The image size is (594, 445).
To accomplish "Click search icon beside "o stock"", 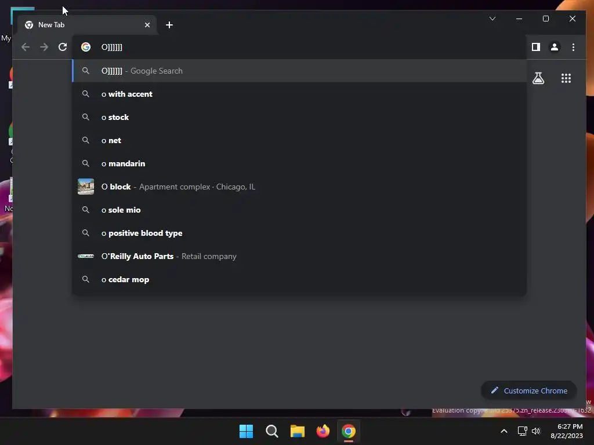I will pos(86,117).
